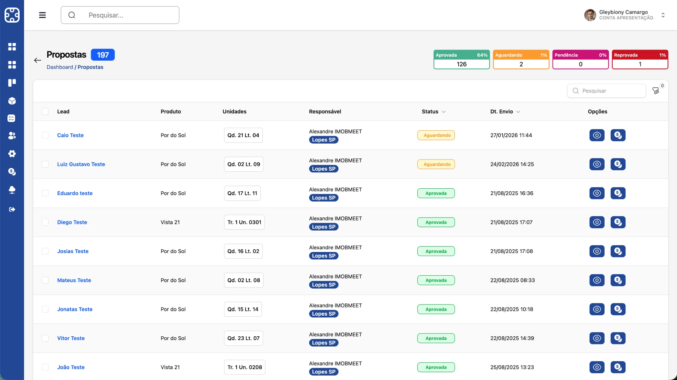Focus the top Pesquisar... search field
677x380 pixels.
point(120,15)
